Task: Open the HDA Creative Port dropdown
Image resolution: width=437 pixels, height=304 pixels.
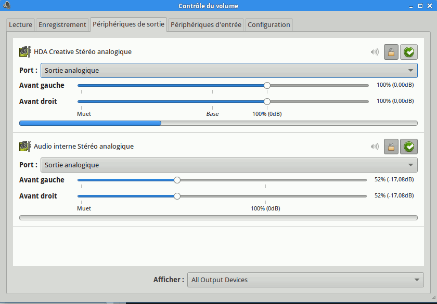Action: tap(229, 71)
